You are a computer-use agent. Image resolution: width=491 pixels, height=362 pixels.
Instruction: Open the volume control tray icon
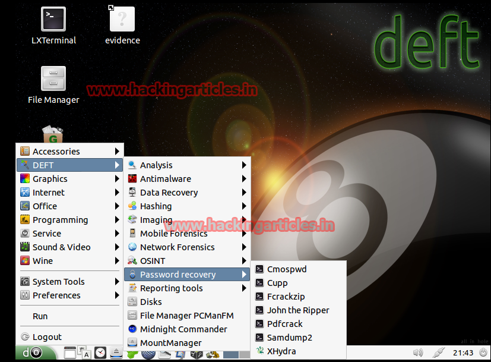coord(418,353)
